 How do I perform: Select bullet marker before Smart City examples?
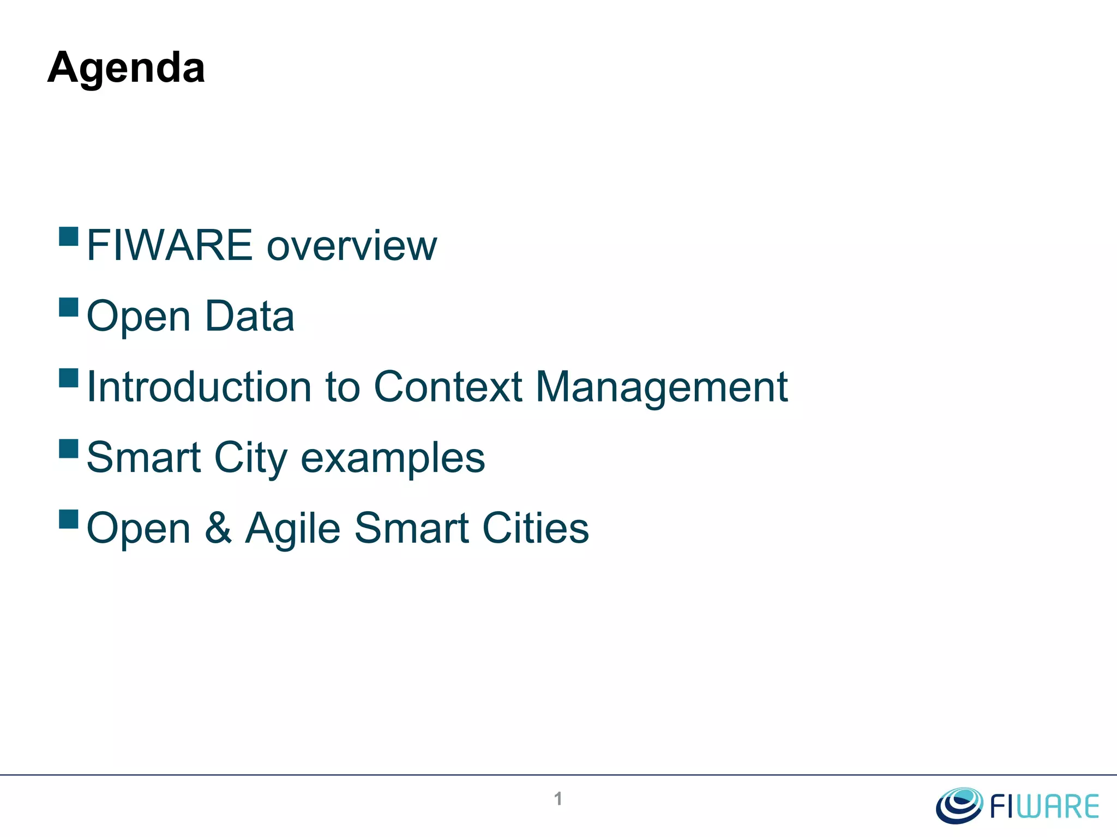coord(69,448)
